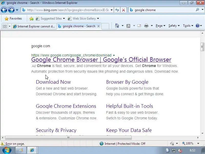The height and width of the screenshot is (154, 205).
Task: Open zoom level dropdown arrow
Action: coord(198,143)
